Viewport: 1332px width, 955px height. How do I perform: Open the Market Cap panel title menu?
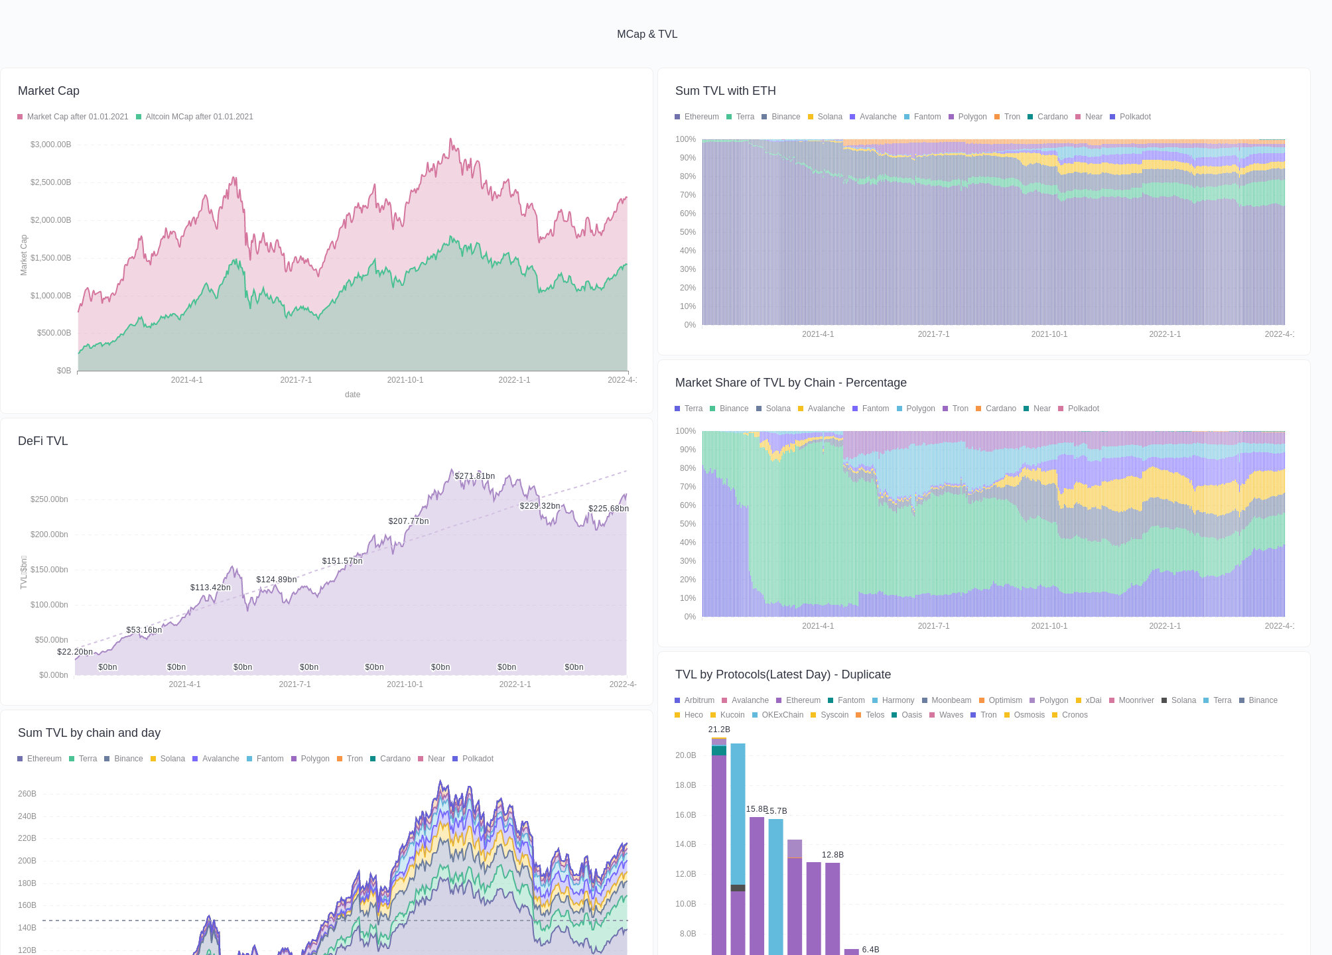(48, 91)
